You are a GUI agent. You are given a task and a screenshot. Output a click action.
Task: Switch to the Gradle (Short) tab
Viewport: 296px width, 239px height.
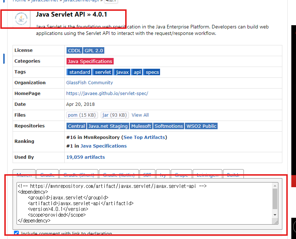click(x=79, y=174)
